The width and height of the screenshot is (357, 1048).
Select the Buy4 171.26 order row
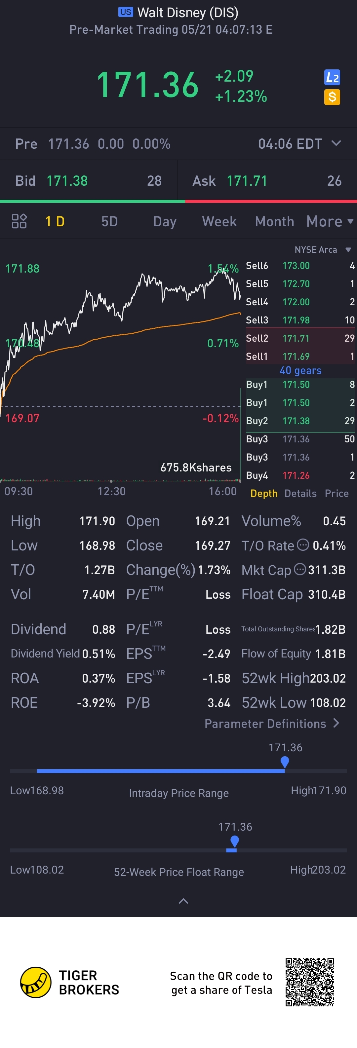point(300,475)
